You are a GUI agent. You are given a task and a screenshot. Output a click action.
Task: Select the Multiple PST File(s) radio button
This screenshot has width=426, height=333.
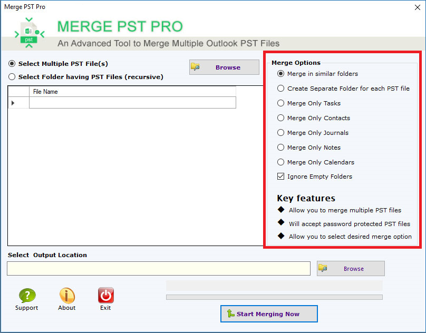12,64
